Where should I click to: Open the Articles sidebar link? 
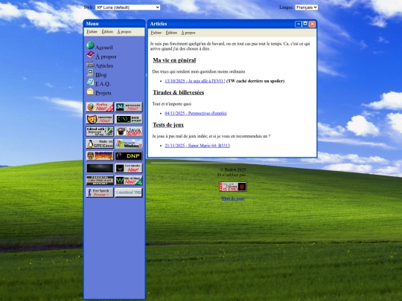coord(104,66)
